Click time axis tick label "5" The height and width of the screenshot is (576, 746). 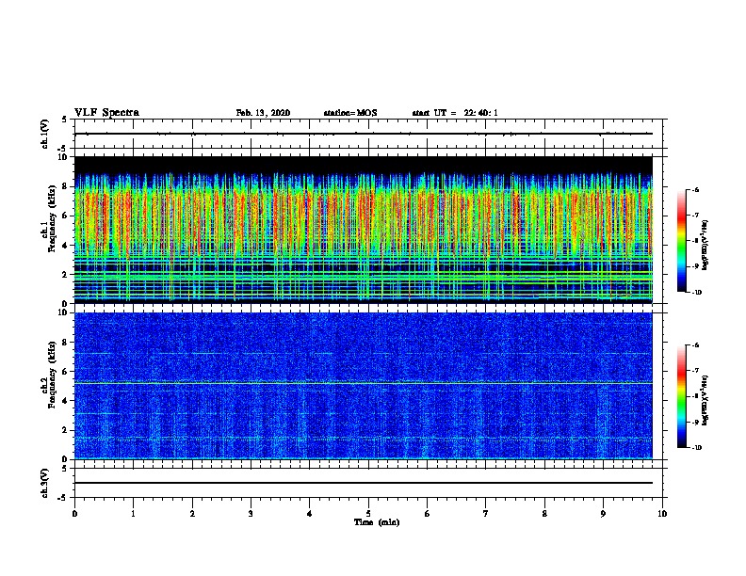368,514
